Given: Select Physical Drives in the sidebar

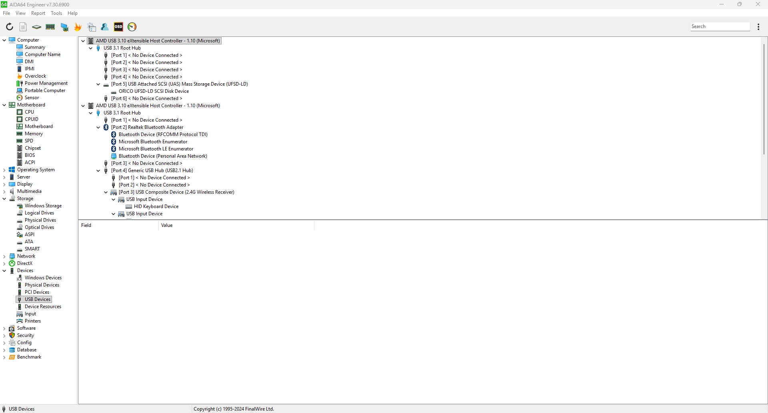Looking at the screenshot, I should [40, 220].
